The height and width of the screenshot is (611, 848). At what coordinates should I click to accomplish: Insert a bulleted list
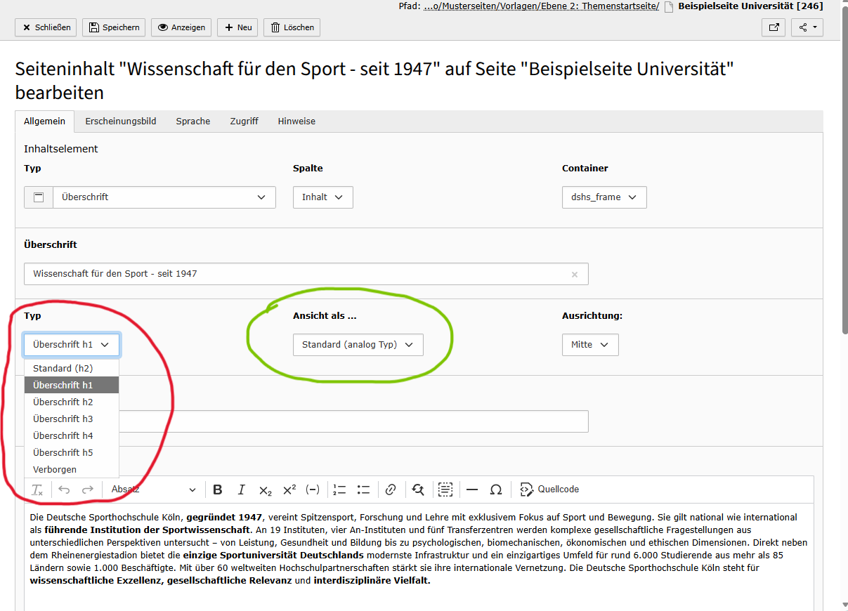point(363,490)
